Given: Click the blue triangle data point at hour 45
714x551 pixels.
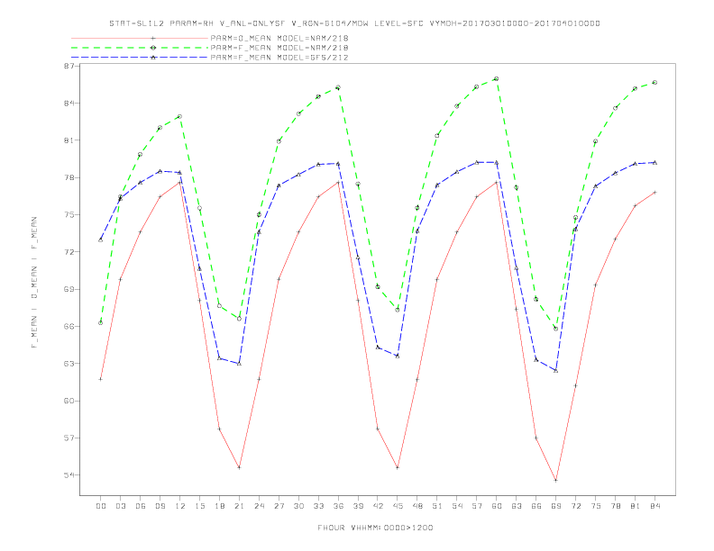Looking at the screenshot, I should [398, 356].
